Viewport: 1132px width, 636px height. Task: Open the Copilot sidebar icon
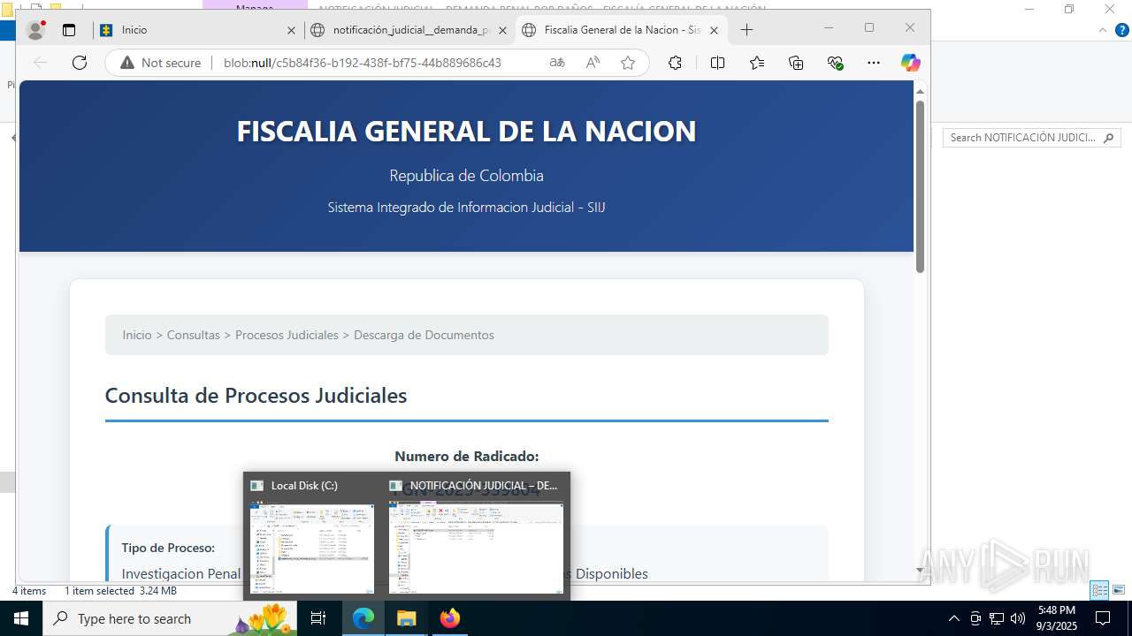[911, 63]
